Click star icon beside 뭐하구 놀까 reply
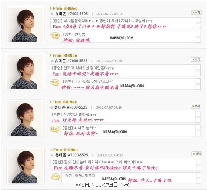Image resolution: width=207 pixels, height=190 pixels. coord(54,129)
